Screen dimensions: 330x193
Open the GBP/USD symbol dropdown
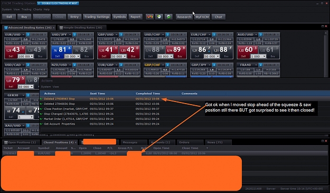pos(116,35)
